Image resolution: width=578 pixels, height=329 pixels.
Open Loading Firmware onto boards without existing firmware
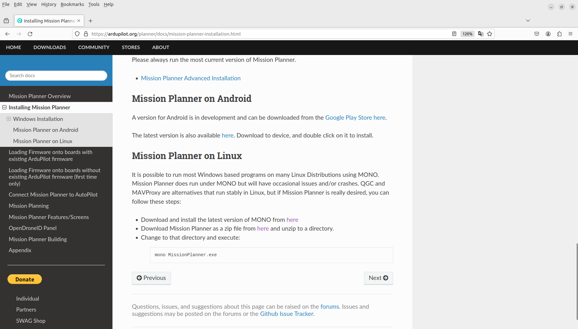click(55, 177)
